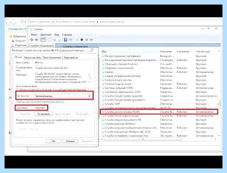The image size is (227, 173).
Task: Open the Действие menu
Action: tap(46, 35)
